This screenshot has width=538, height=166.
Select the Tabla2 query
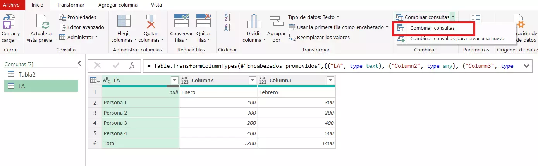click(27, 74)
